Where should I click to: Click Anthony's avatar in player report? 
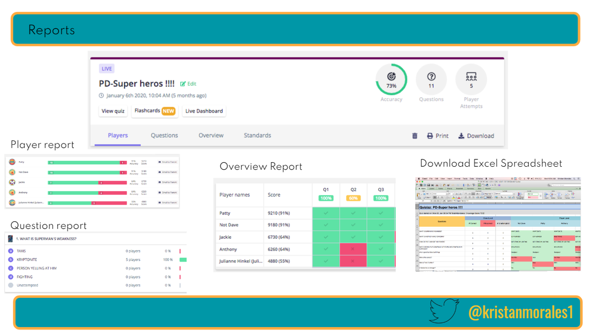point(12,193)
